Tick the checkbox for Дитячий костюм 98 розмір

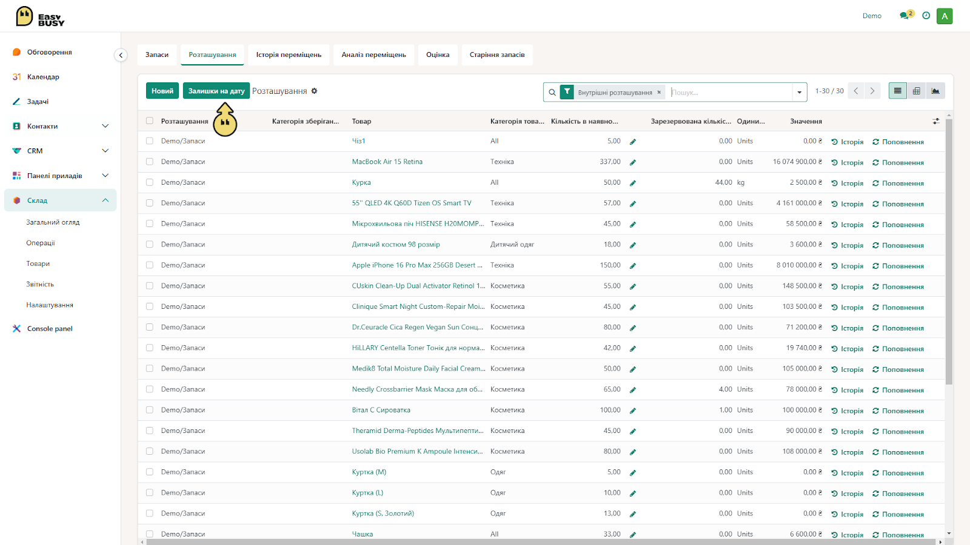pos(150,245)
